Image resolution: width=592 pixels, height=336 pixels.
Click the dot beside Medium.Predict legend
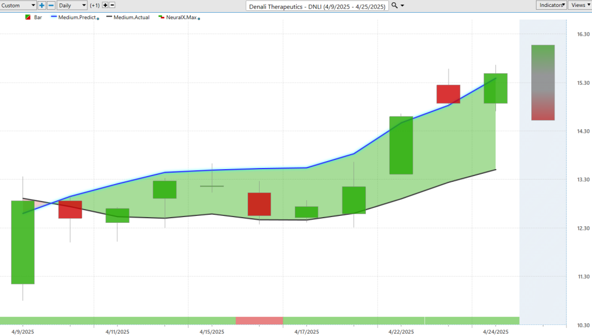click(x=98, y=18)
